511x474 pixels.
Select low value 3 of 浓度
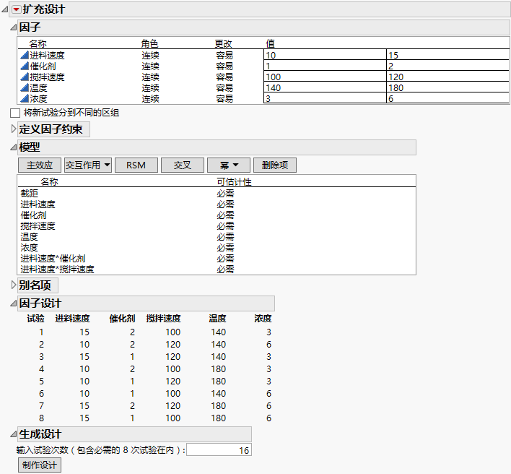click(325, 98)
